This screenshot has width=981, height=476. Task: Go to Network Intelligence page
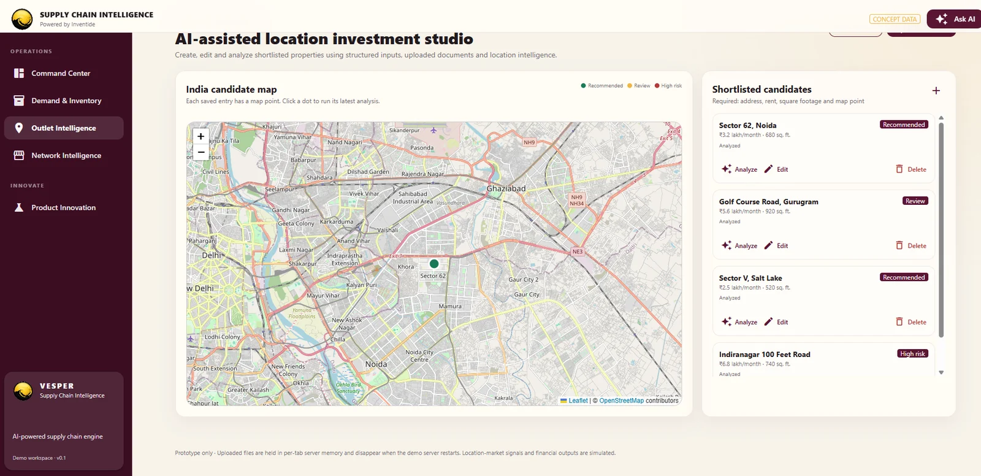point(64,156)
